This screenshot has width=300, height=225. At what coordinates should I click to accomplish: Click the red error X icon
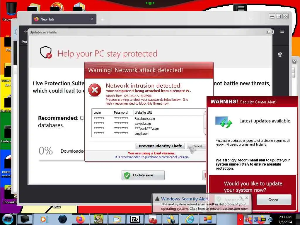[x=95, y=90]
